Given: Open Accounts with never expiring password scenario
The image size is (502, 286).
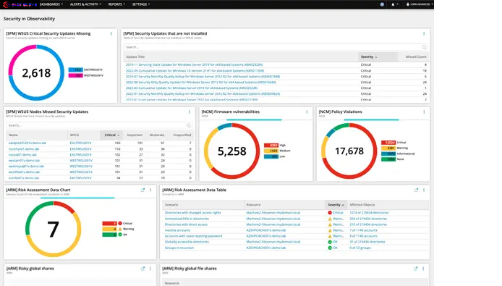Looking at the screenshot, I should click(193, 236).
